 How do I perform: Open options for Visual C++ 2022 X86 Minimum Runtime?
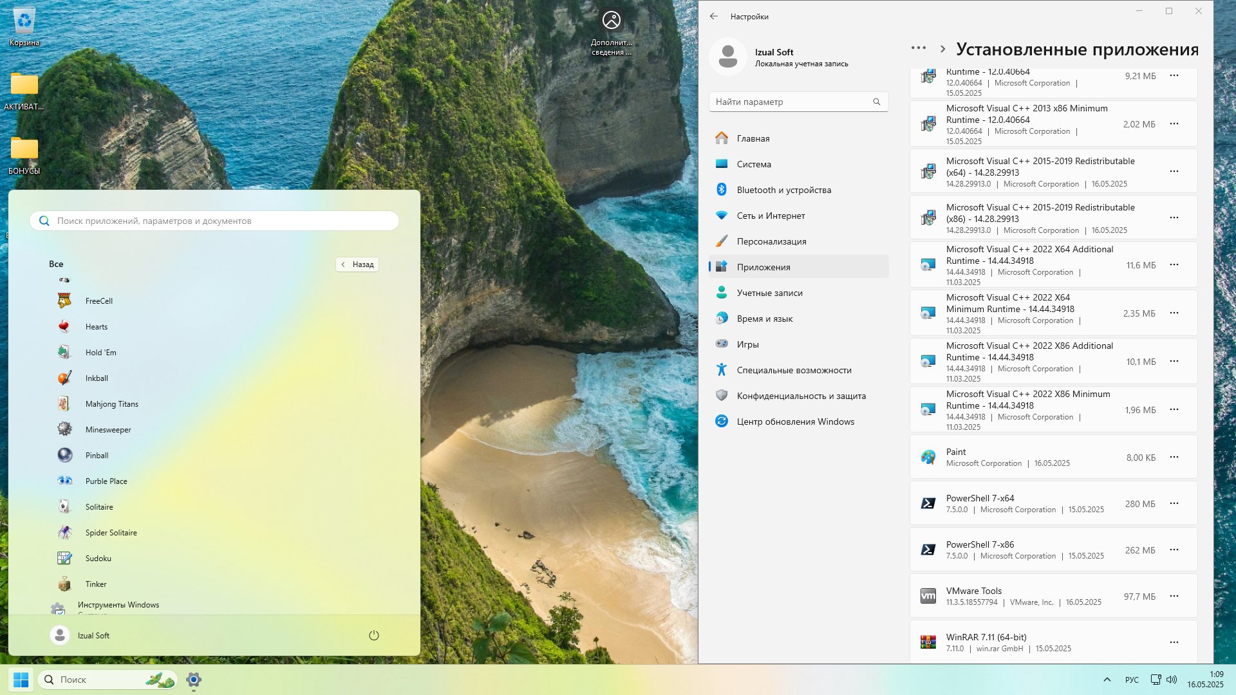coord(1174,410)
